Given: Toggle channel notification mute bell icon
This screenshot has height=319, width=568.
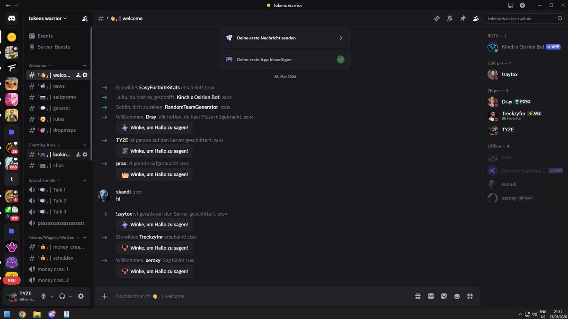Looking at the screenshot, I should tap(450, 18).
